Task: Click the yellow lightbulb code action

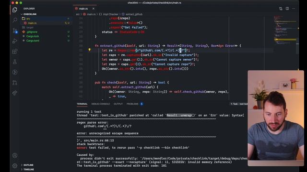Action: [x=90, y=50]
